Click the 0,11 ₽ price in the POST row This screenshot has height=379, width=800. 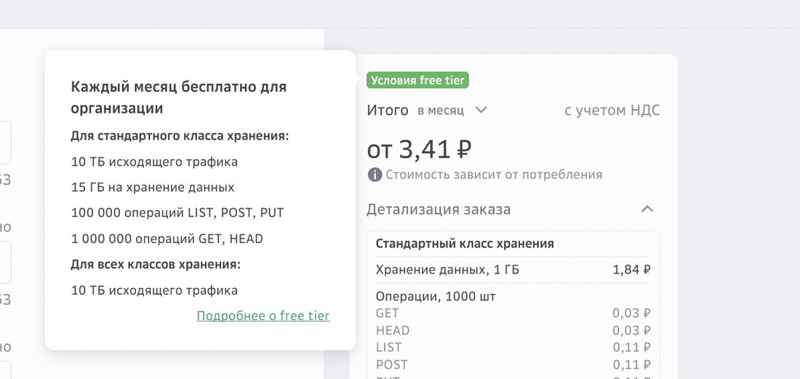click(x=631, y=364)
